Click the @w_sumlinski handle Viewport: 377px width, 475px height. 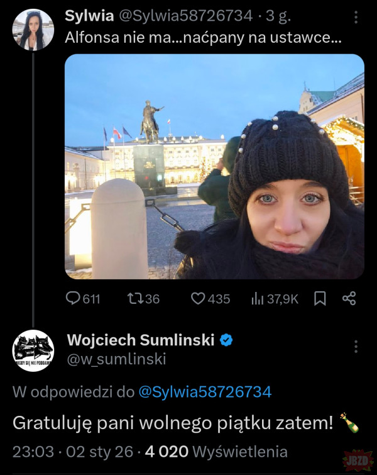(116, 359)
